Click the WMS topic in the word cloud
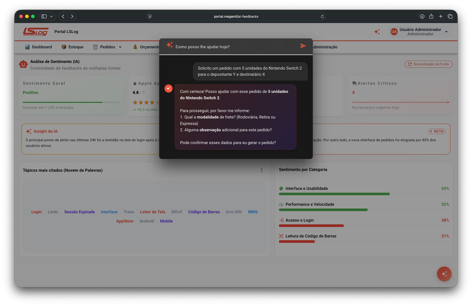Viewport: 472px width, 306px height. tap(252, 212)
